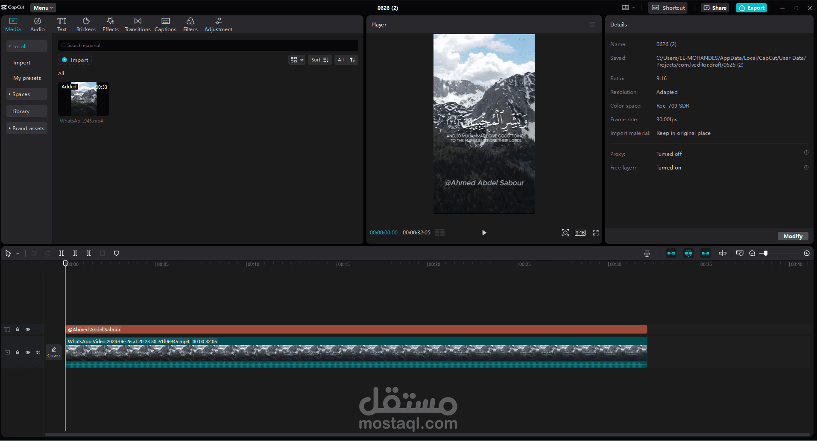Screen dimensions: 817x441
Task: Click the Export button
Action: point(751,8)
